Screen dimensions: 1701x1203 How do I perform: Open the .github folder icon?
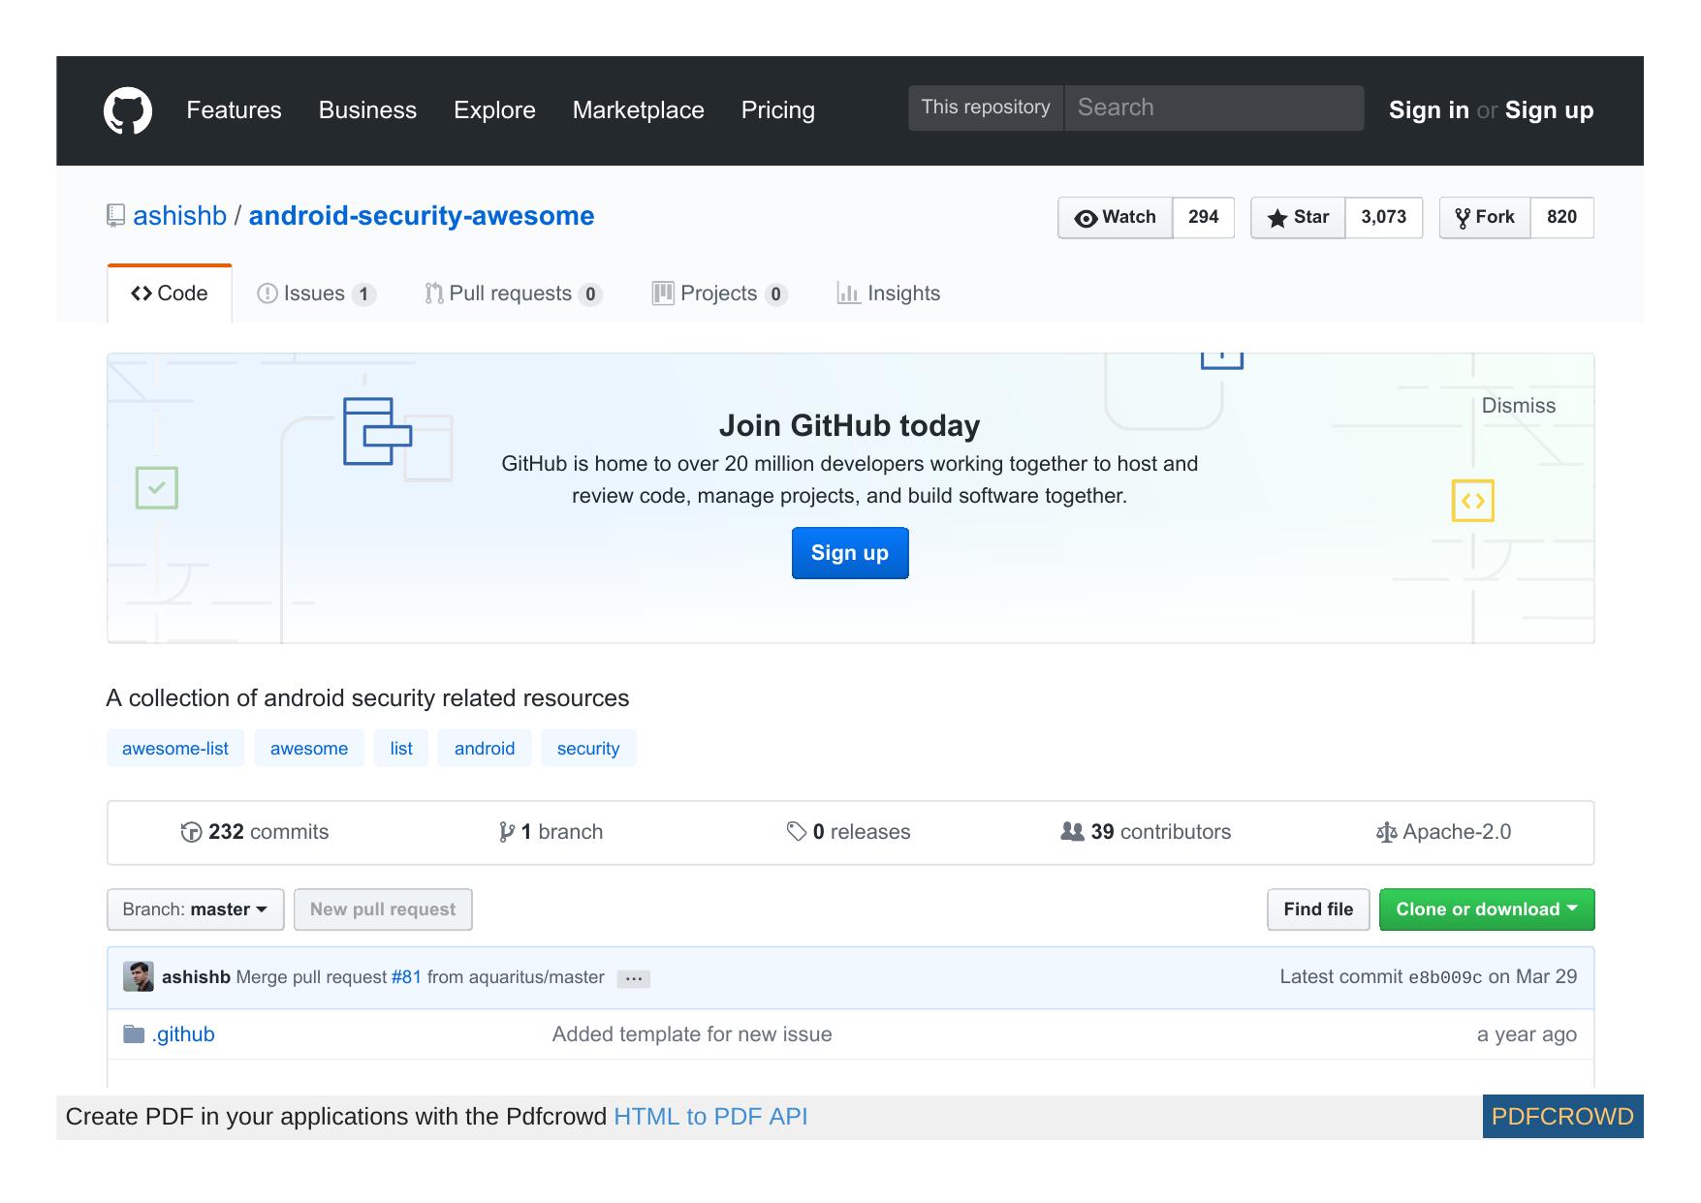[134, 1033]
